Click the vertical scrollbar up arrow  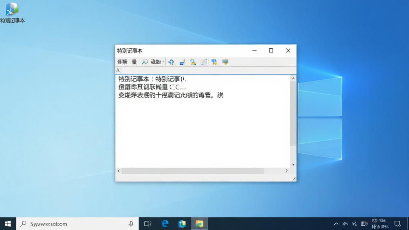[x=293, y=78]
